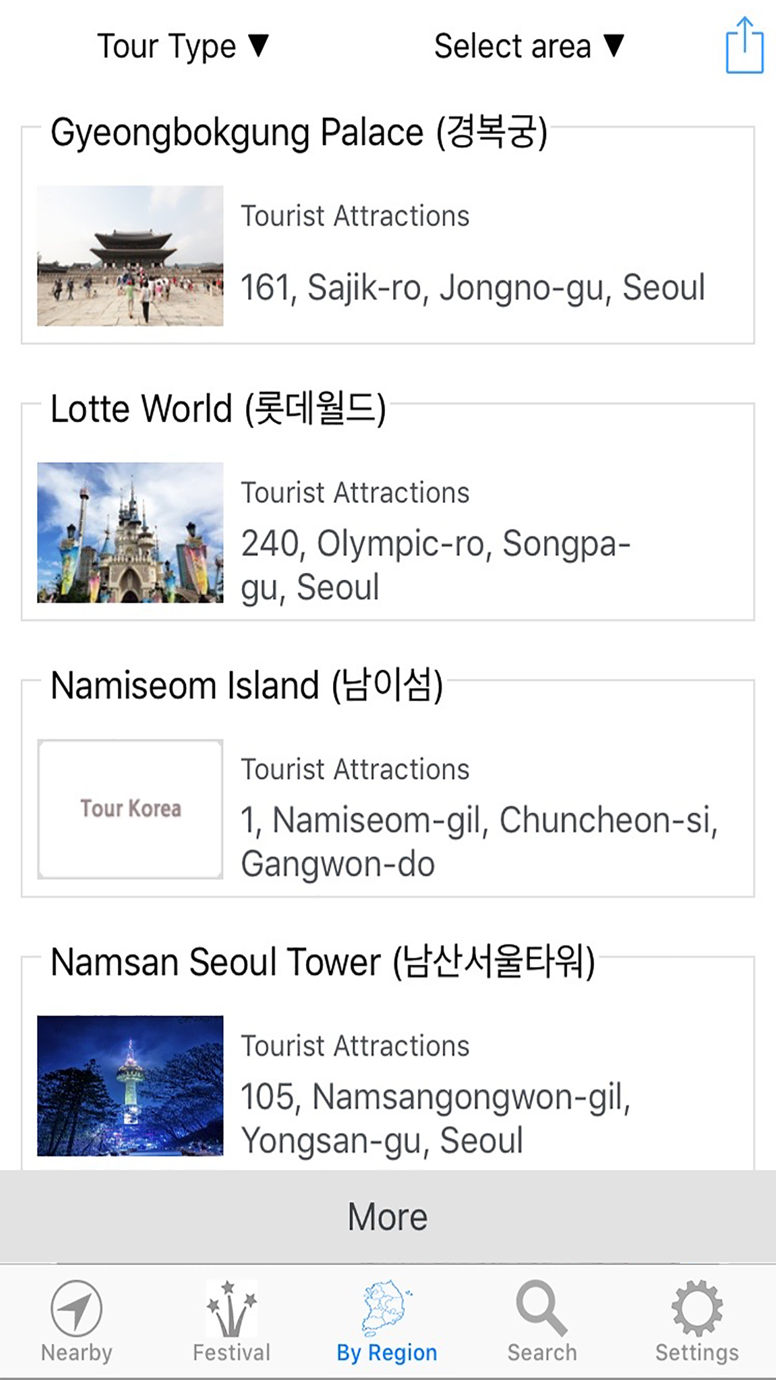
Task: Tap the Lotte World castle thumbnail
Action: point(130,532)
